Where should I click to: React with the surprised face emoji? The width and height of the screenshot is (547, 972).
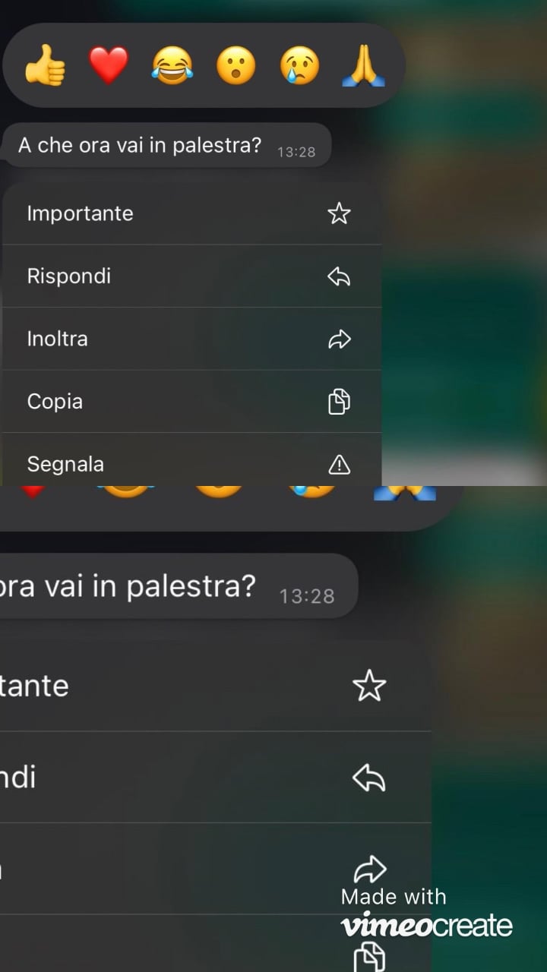coord(236,65)
